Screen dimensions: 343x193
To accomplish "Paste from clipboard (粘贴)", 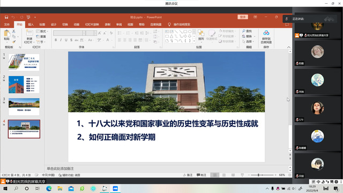I will (x=7, y=35).
